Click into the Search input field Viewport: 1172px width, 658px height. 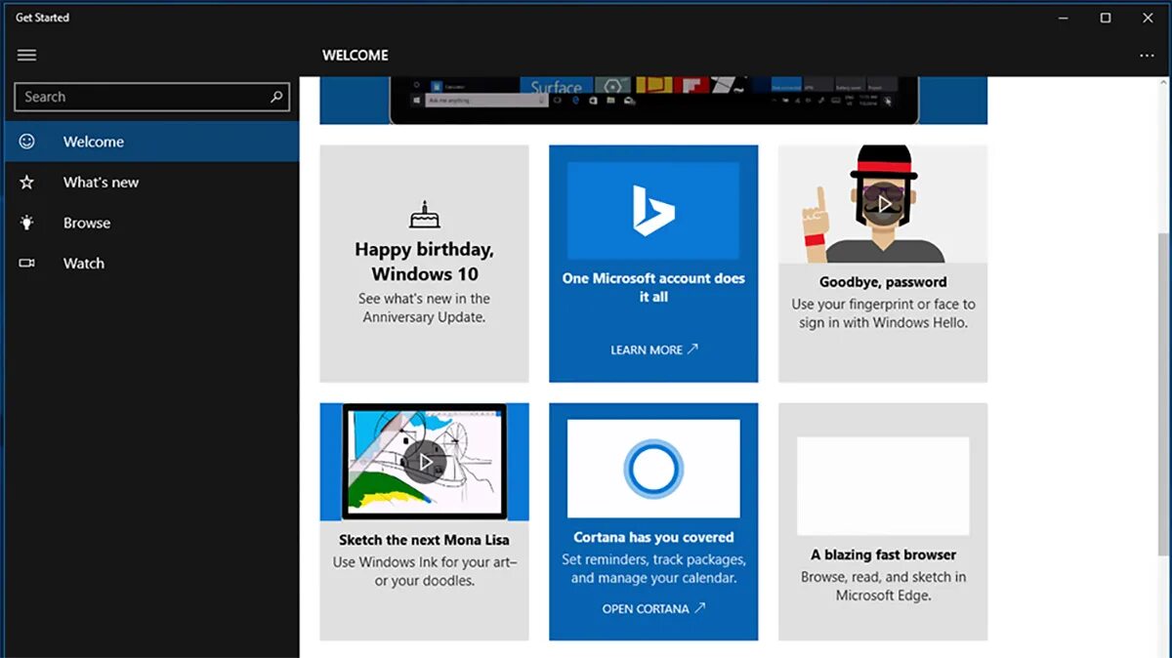pos(151,97)
